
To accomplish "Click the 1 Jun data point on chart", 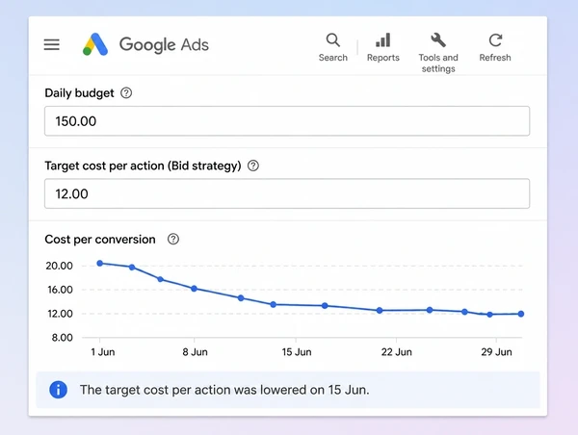I will tap(100, 263).
